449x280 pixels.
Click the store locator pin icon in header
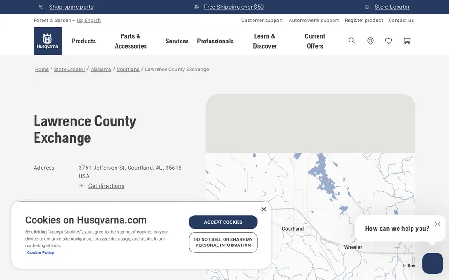(370, 41)
